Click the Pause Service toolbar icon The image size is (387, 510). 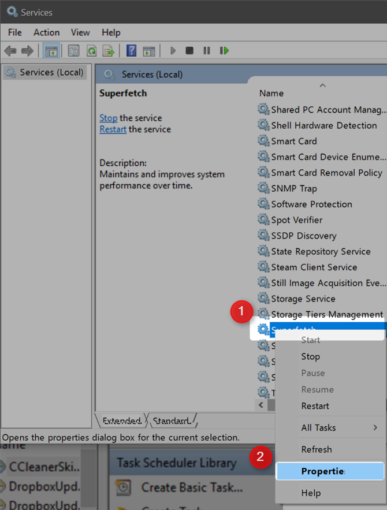pos(206,51)
